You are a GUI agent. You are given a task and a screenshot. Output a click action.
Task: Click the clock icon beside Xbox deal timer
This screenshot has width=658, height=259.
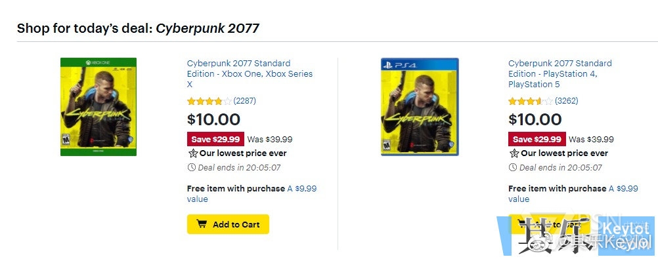click(191, 168)
